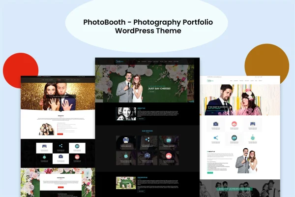Click the camera icon in the white mockup
Image resolution: width=295 pixels, height=197 pixels.
(x=216, y=124)
